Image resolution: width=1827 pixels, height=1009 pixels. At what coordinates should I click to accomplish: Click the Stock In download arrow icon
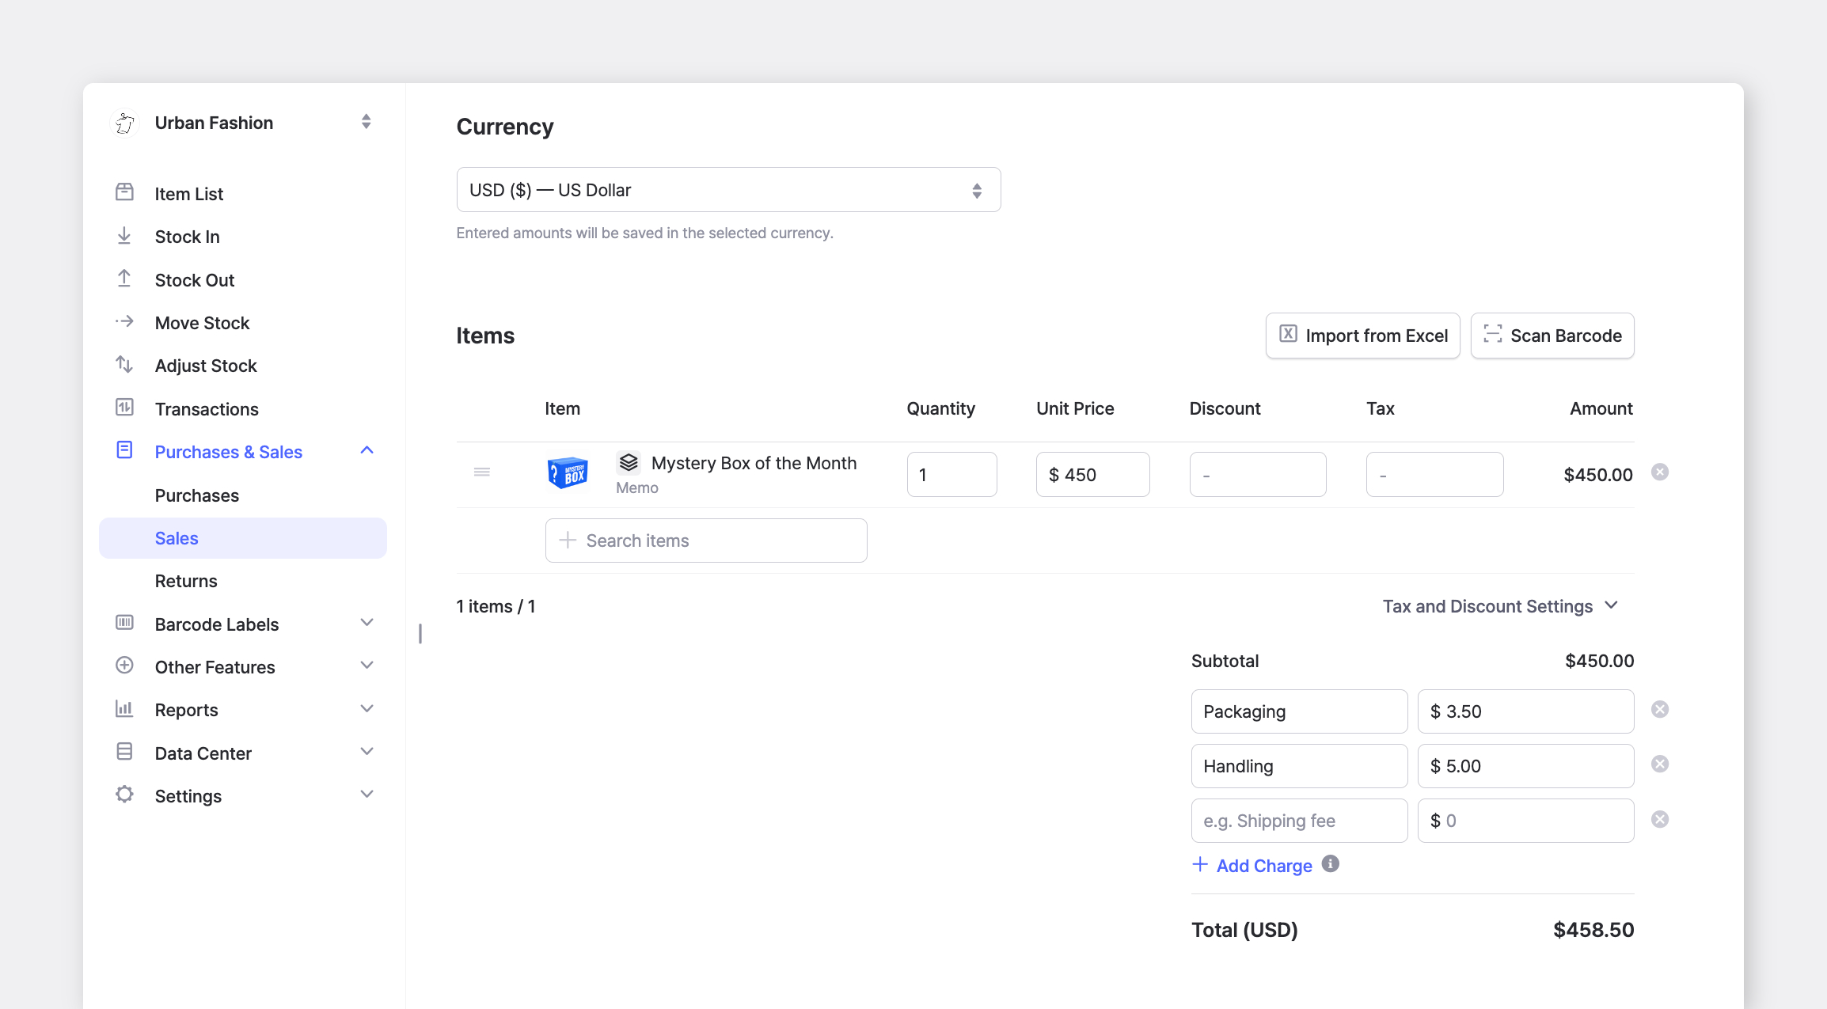click(x=124, y=236)
